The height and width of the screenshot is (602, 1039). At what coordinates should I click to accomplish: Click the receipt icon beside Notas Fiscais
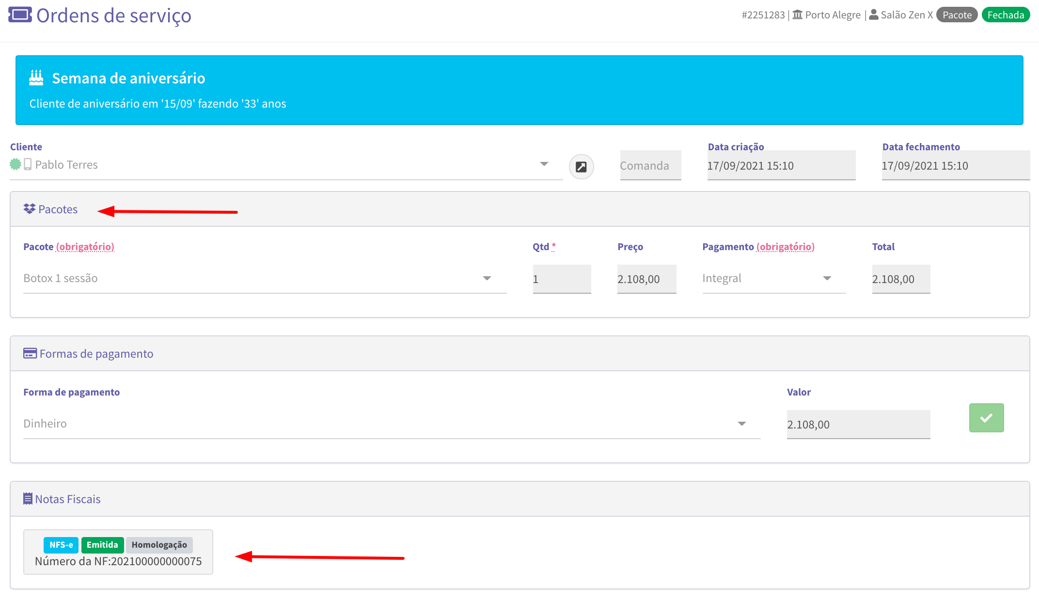coord(28,499)
